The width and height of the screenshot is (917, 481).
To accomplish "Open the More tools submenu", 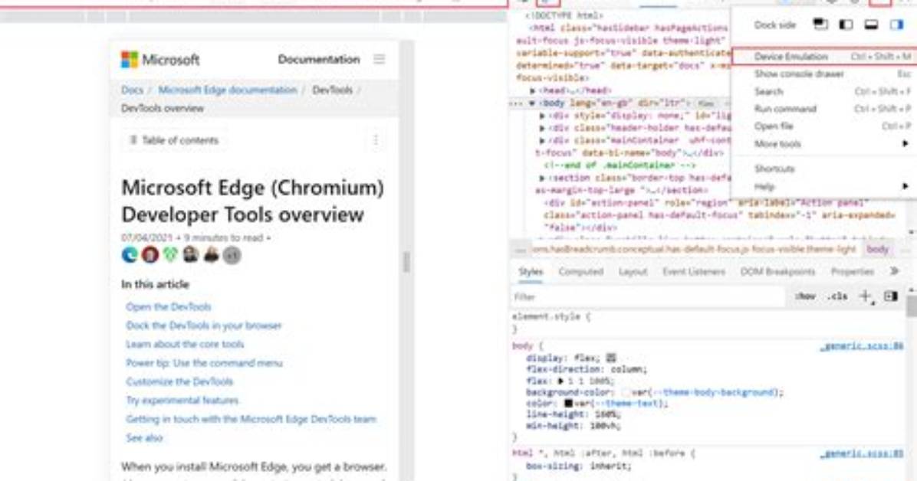I will (824, 144).
